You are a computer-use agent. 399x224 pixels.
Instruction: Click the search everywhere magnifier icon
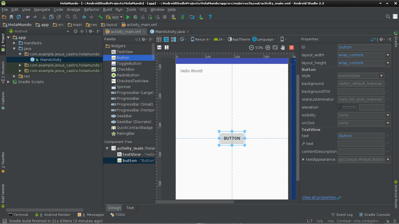click(388, 17)
